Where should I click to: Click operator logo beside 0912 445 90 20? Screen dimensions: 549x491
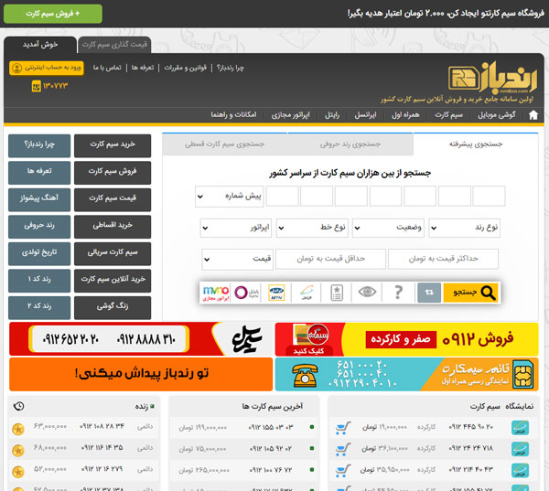point(520,428)
